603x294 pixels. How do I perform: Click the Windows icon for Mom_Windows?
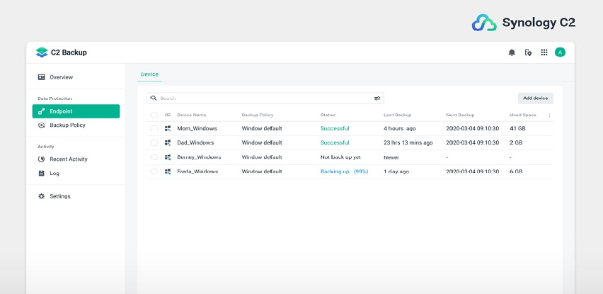[x=168, y=128]
